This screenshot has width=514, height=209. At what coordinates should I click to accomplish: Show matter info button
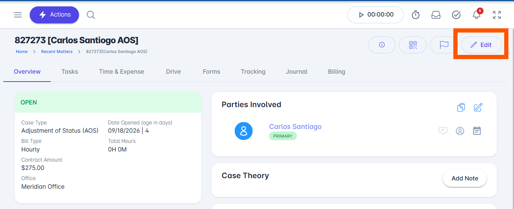coord(382,45)
